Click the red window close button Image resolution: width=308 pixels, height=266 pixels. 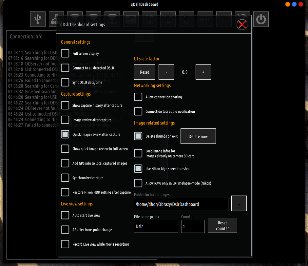click(301, 4)
